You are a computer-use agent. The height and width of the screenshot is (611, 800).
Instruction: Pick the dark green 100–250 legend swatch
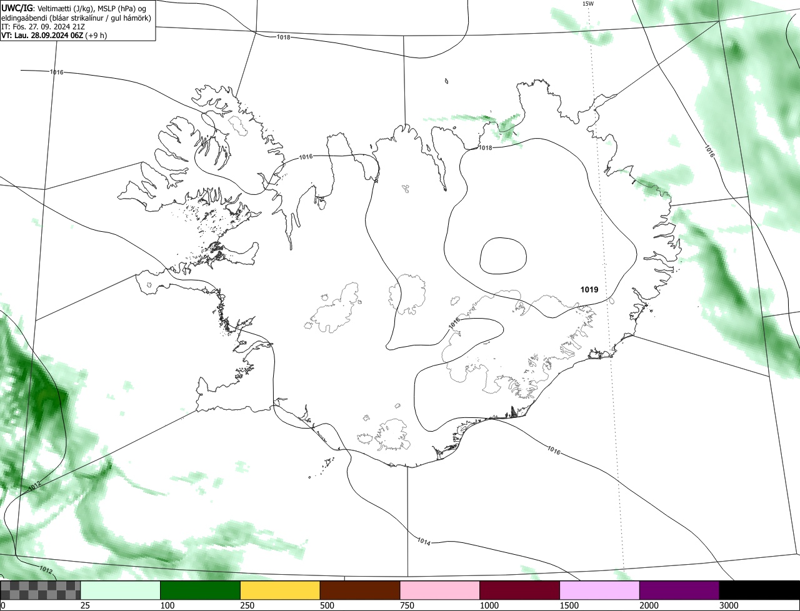(201, 590)
